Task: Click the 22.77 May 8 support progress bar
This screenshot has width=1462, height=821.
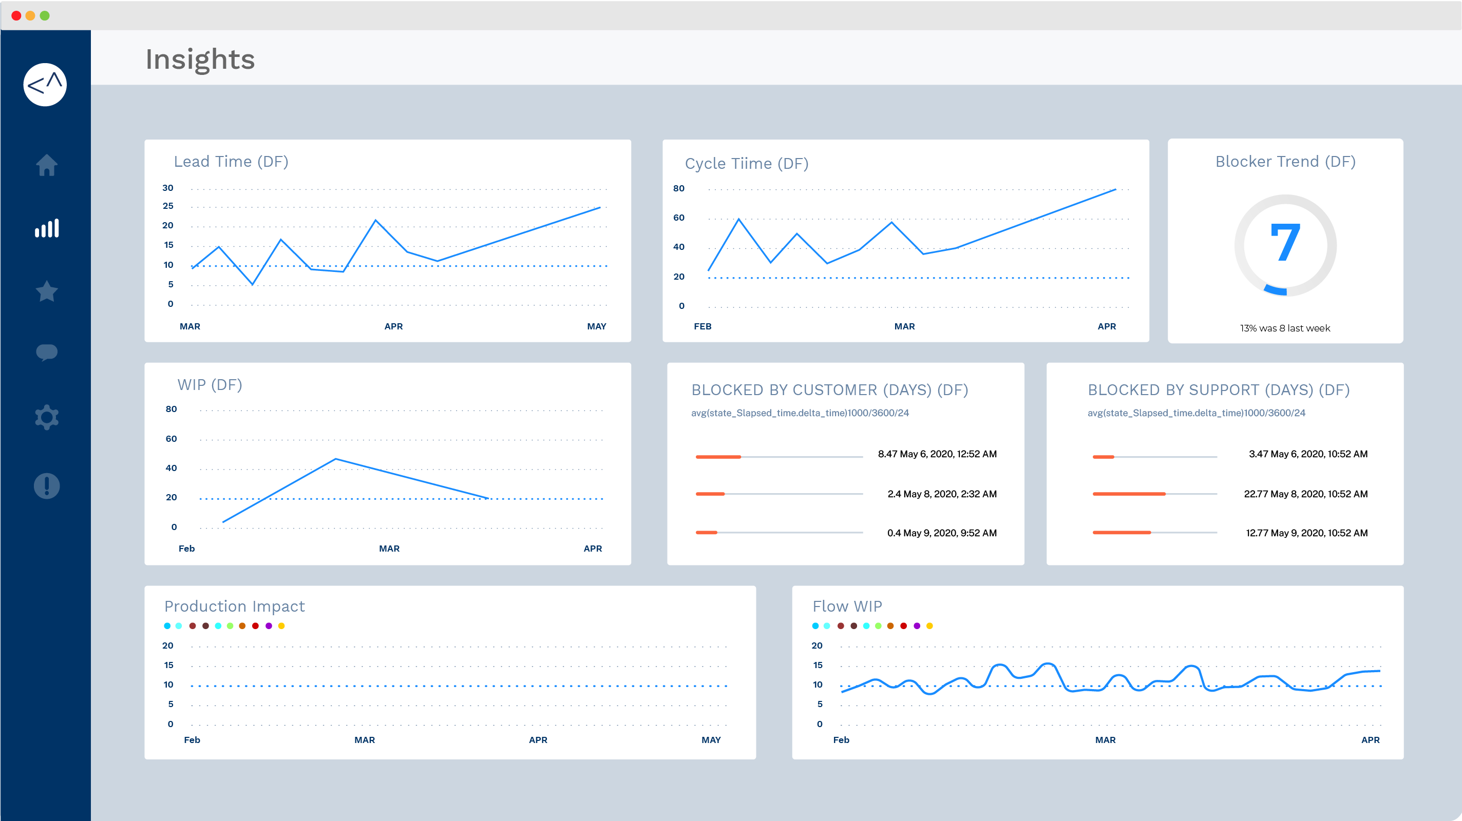Action: pos(1154,494)
